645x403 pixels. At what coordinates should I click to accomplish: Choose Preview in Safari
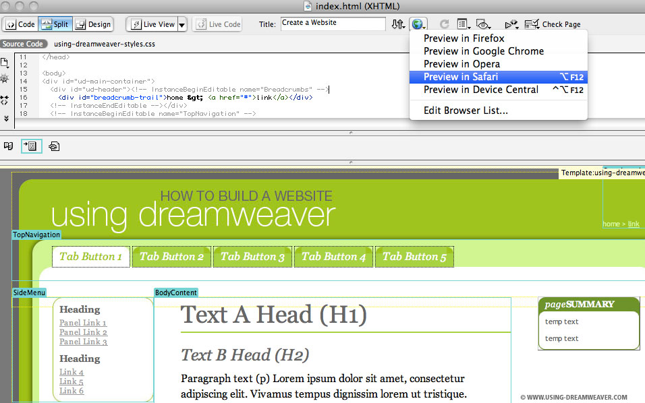(x=461, y=77)
